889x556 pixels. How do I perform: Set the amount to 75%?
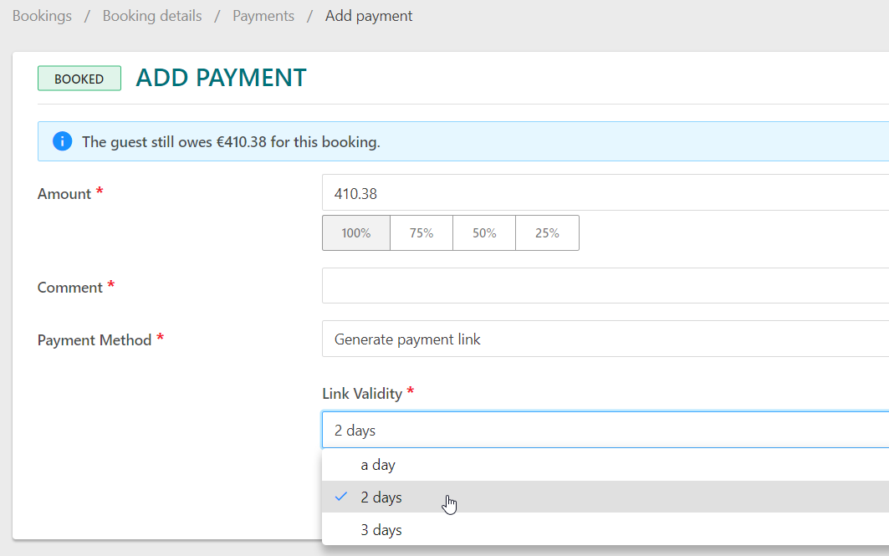point(422,233)
